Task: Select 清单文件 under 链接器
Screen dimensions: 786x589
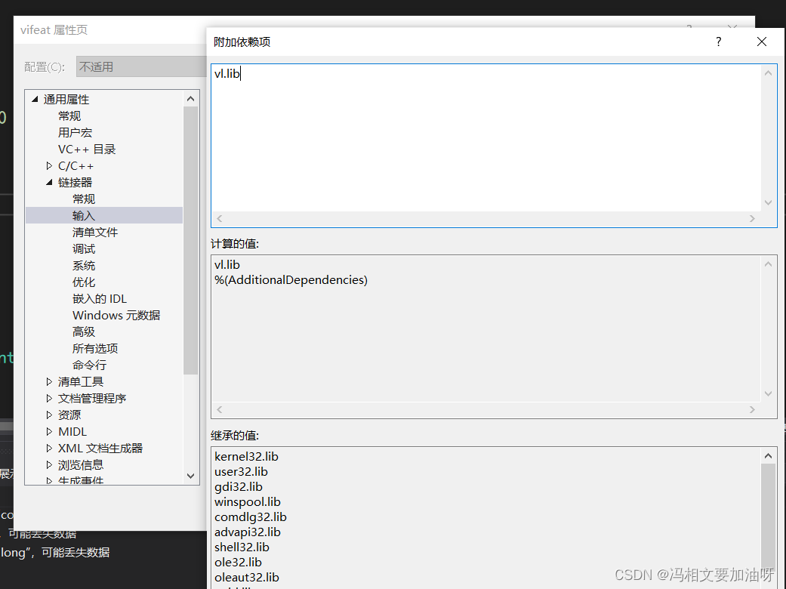Action: (x=94, y=232)
